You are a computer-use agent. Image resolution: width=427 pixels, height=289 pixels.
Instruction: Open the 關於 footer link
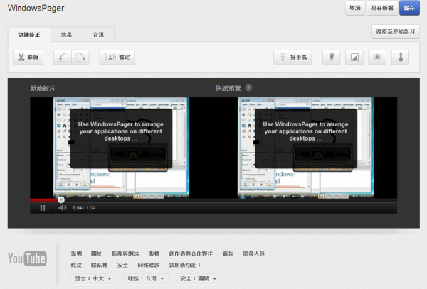(x=96, y=253)
